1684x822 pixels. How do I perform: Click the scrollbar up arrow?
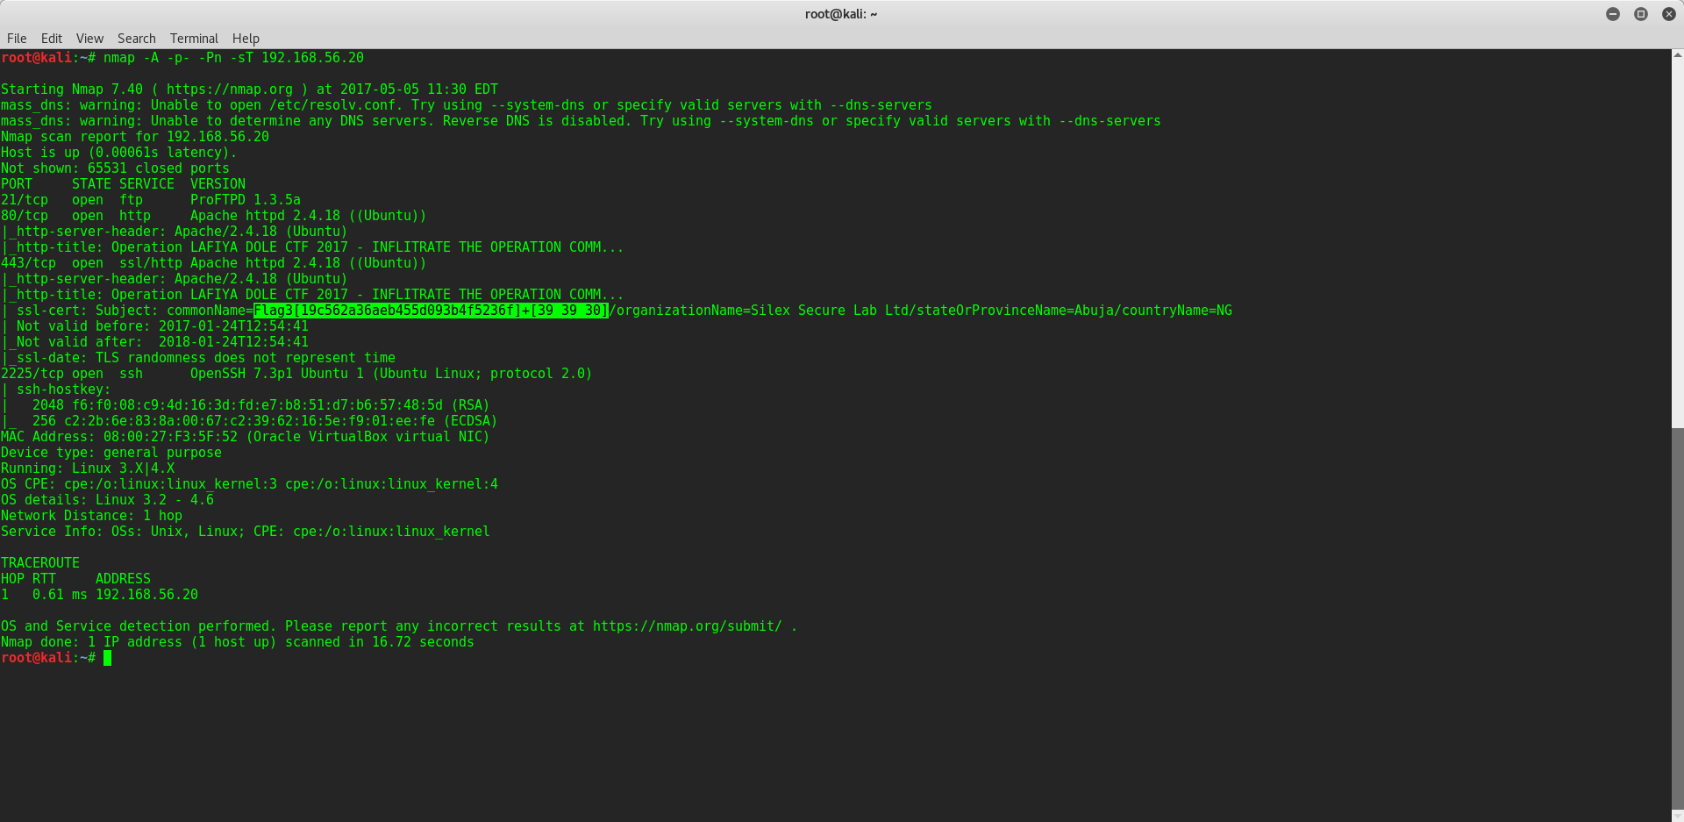click(1678, 55)
